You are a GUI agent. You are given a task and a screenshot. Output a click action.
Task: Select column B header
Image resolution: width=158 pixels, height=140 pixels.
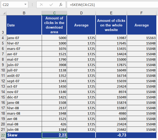24,13
